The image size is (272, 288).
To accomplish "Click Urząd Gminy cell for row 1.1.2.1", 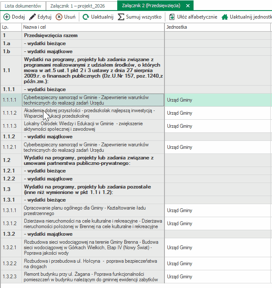I will (x=217, y=147).
